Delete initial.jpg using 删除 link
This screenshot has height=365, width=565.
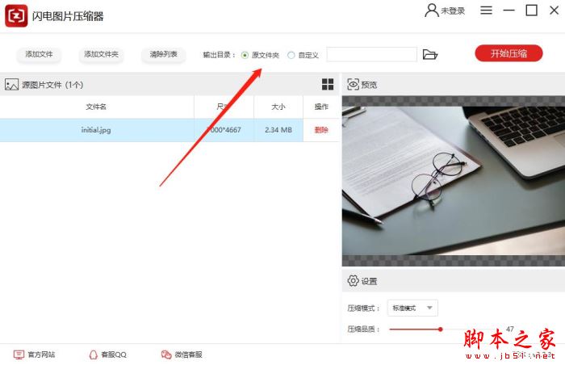tap(321, 130)
